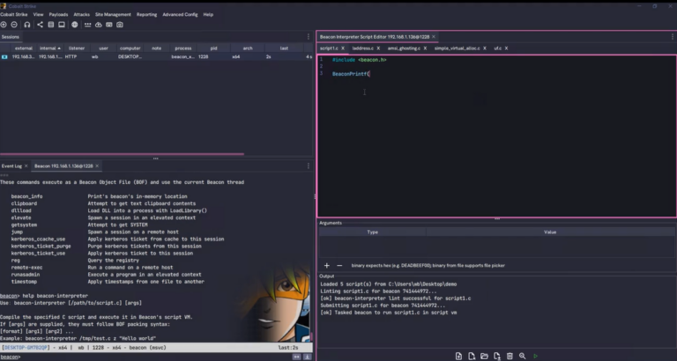Open screenshots via the camera icon

tap(120, 25)
